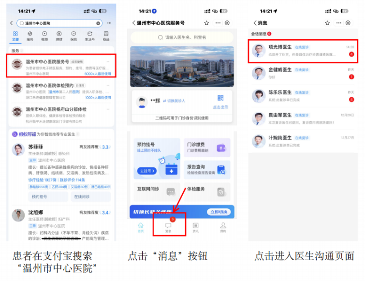365x281 pixels.
Task: Tap back arrow in Alipay search screen
Action: [x=12, y=23]
